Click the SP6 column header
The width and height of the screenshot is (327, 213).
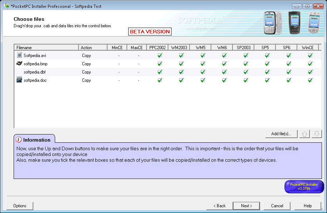click(286, 48)
